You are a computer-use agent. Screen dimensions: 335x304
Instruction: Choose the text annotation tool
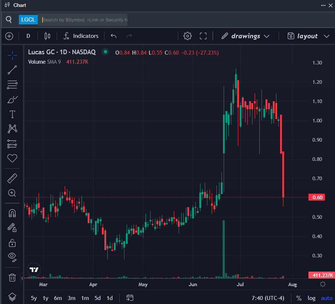click(12, 114)
